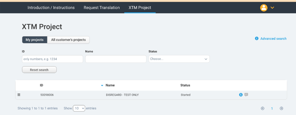Open the row menu for project 50098006
The image size is (296, 115).
click(x=19, y=95)
